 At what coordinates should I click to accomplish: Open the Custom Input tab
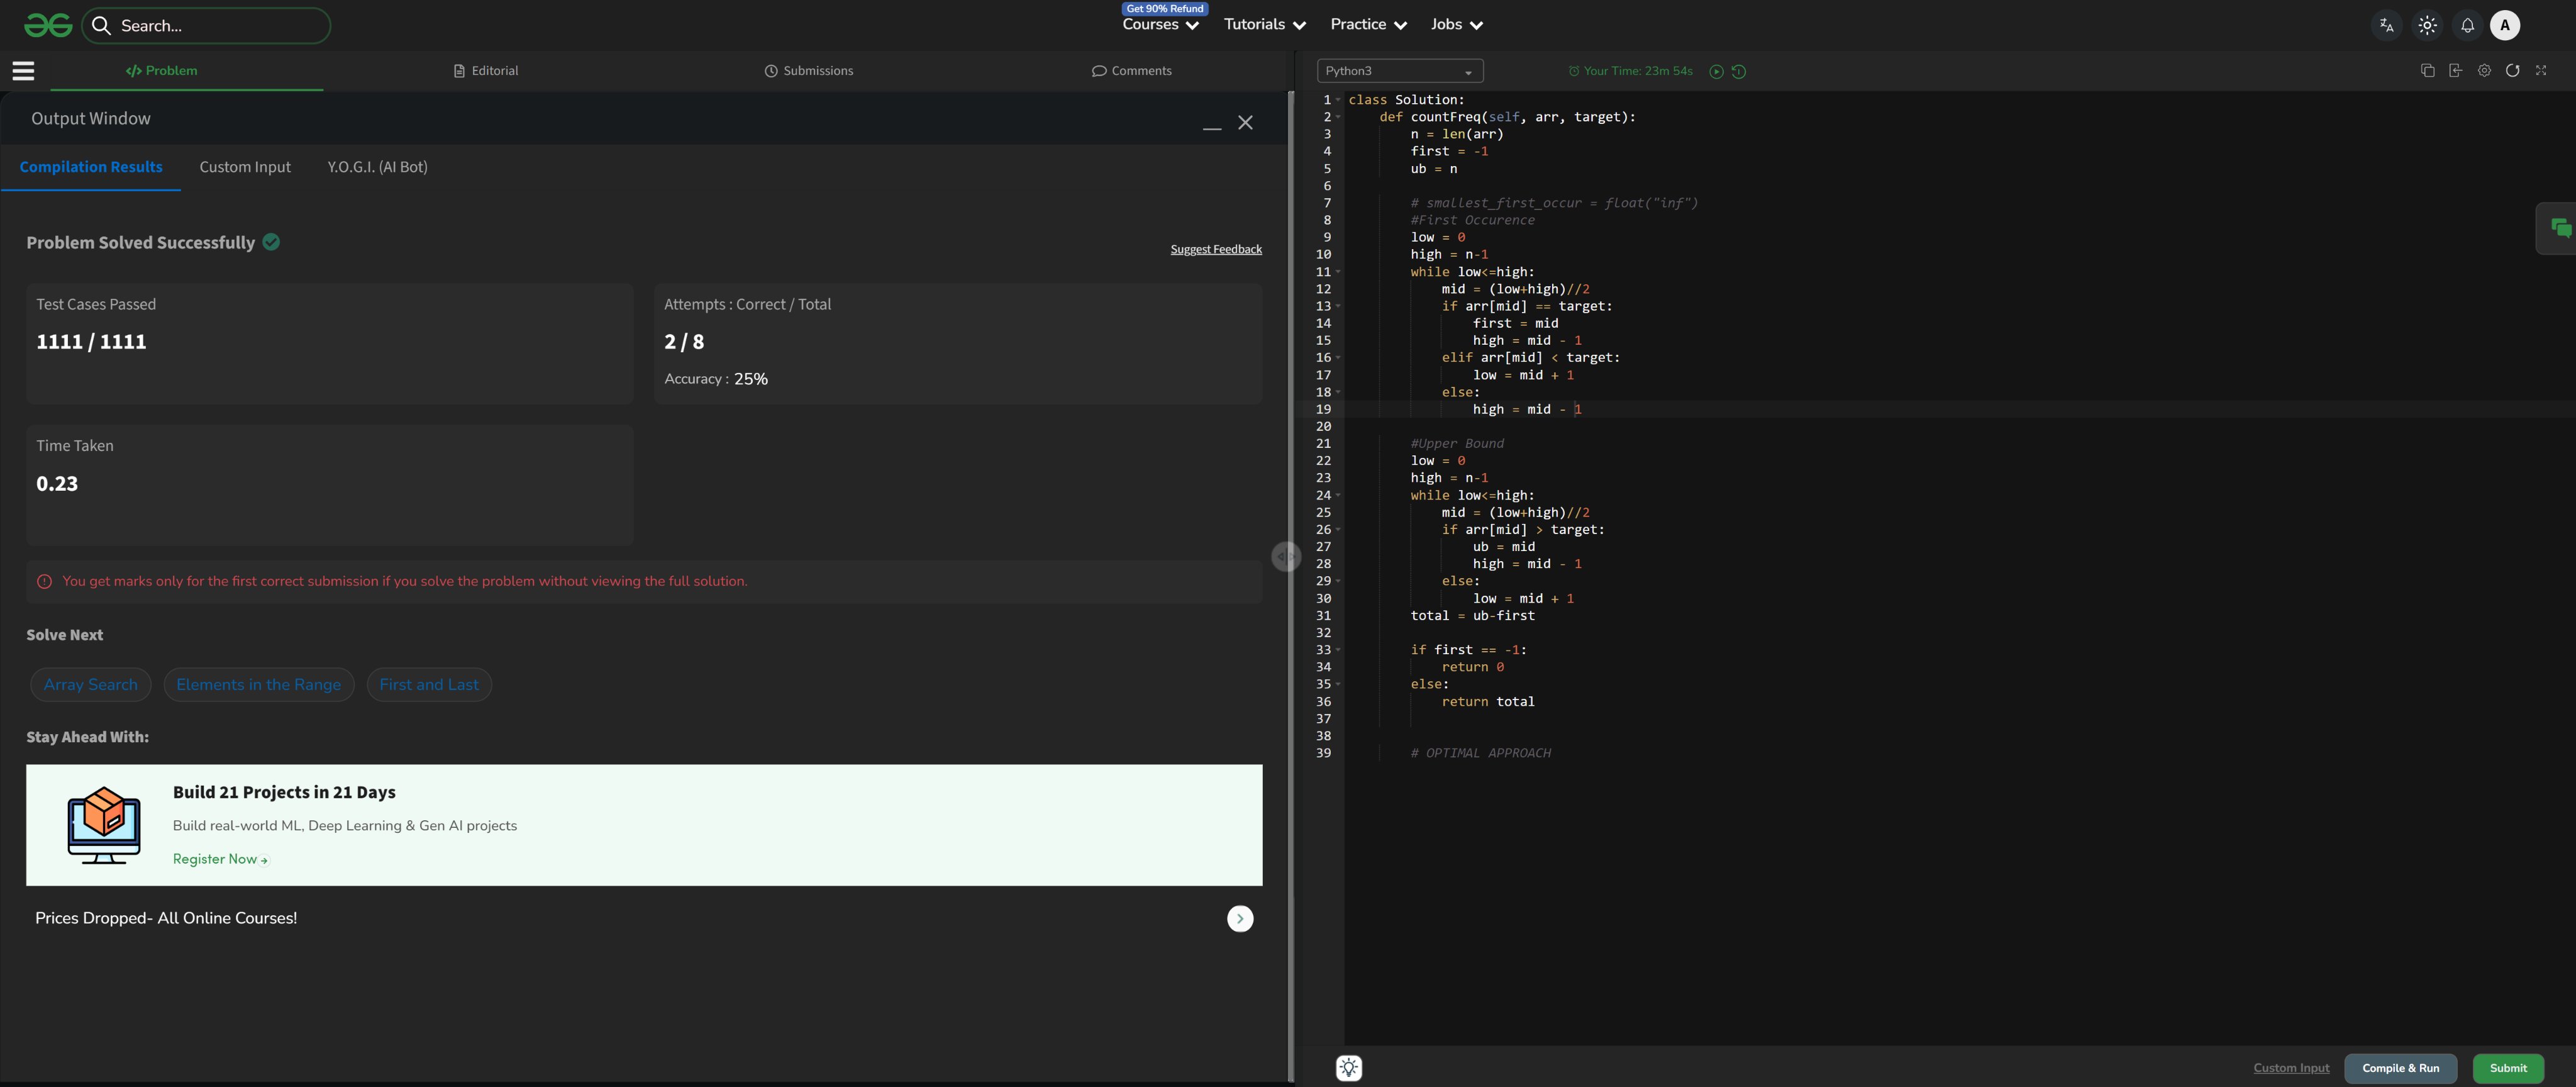[245, 167]
